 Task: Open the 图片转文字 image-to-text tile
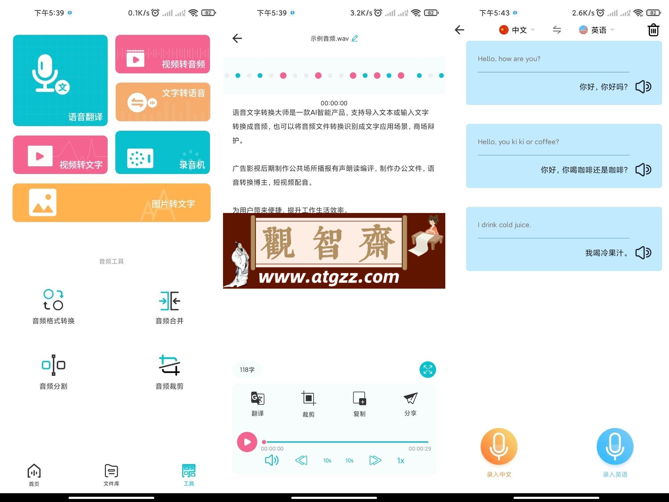[111, 203]
